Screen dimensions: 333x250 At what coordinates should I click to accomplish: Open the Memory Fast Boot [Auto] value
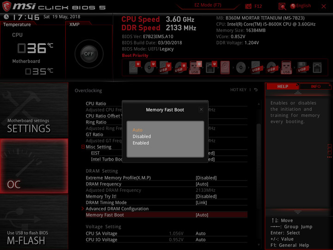click(202, 215)
